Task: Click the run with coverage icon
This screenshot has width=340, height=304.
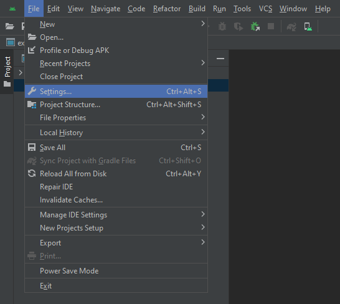Action: click(x=238, y=26)
